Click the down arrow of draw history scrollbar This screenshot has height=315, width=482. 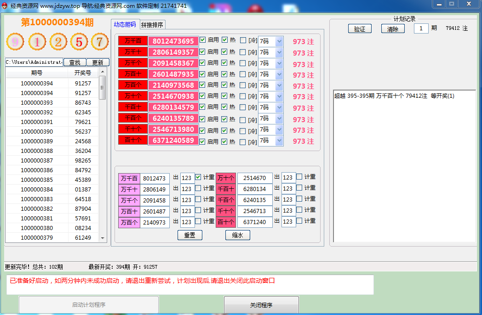103,238
